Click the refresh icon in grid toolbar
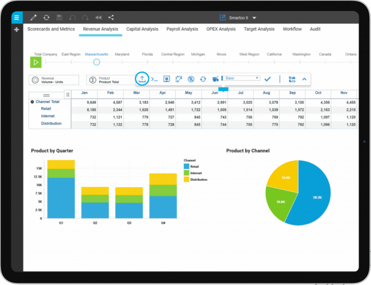 (x=203, y=79)
